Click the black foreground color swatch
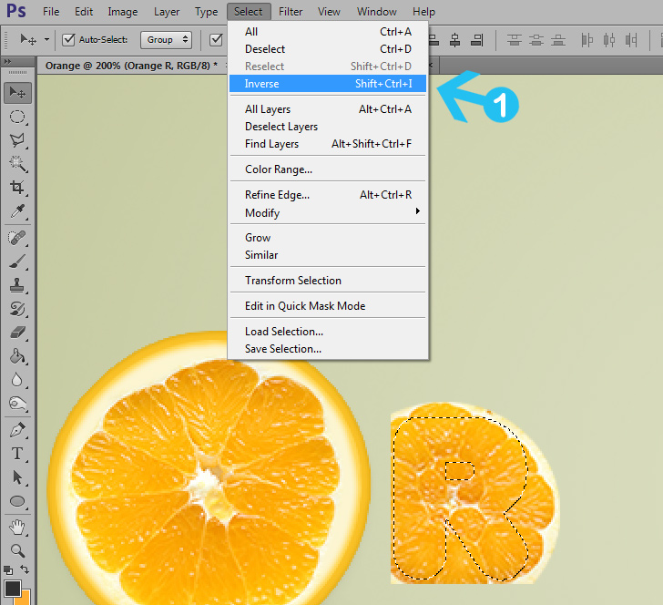Viewport: 663px width, 605px height. 13,588
